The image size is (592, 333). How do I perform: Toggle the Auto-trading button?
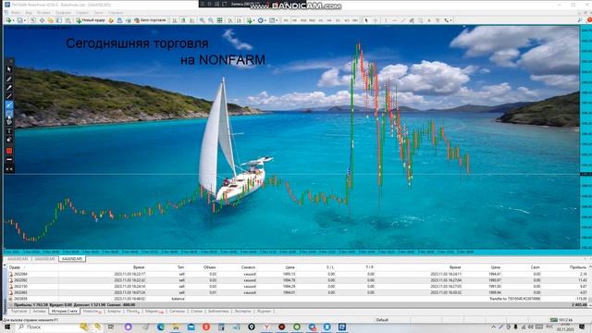150,20
